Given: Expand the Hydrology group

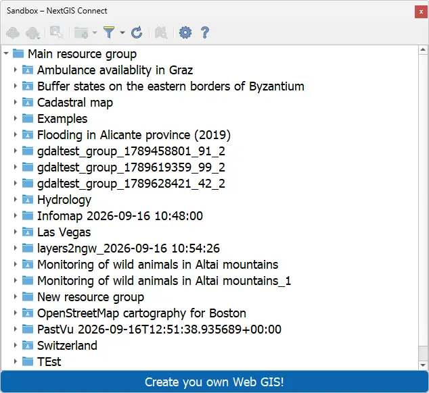Looking at the screenshot, I should pos(16,199).
